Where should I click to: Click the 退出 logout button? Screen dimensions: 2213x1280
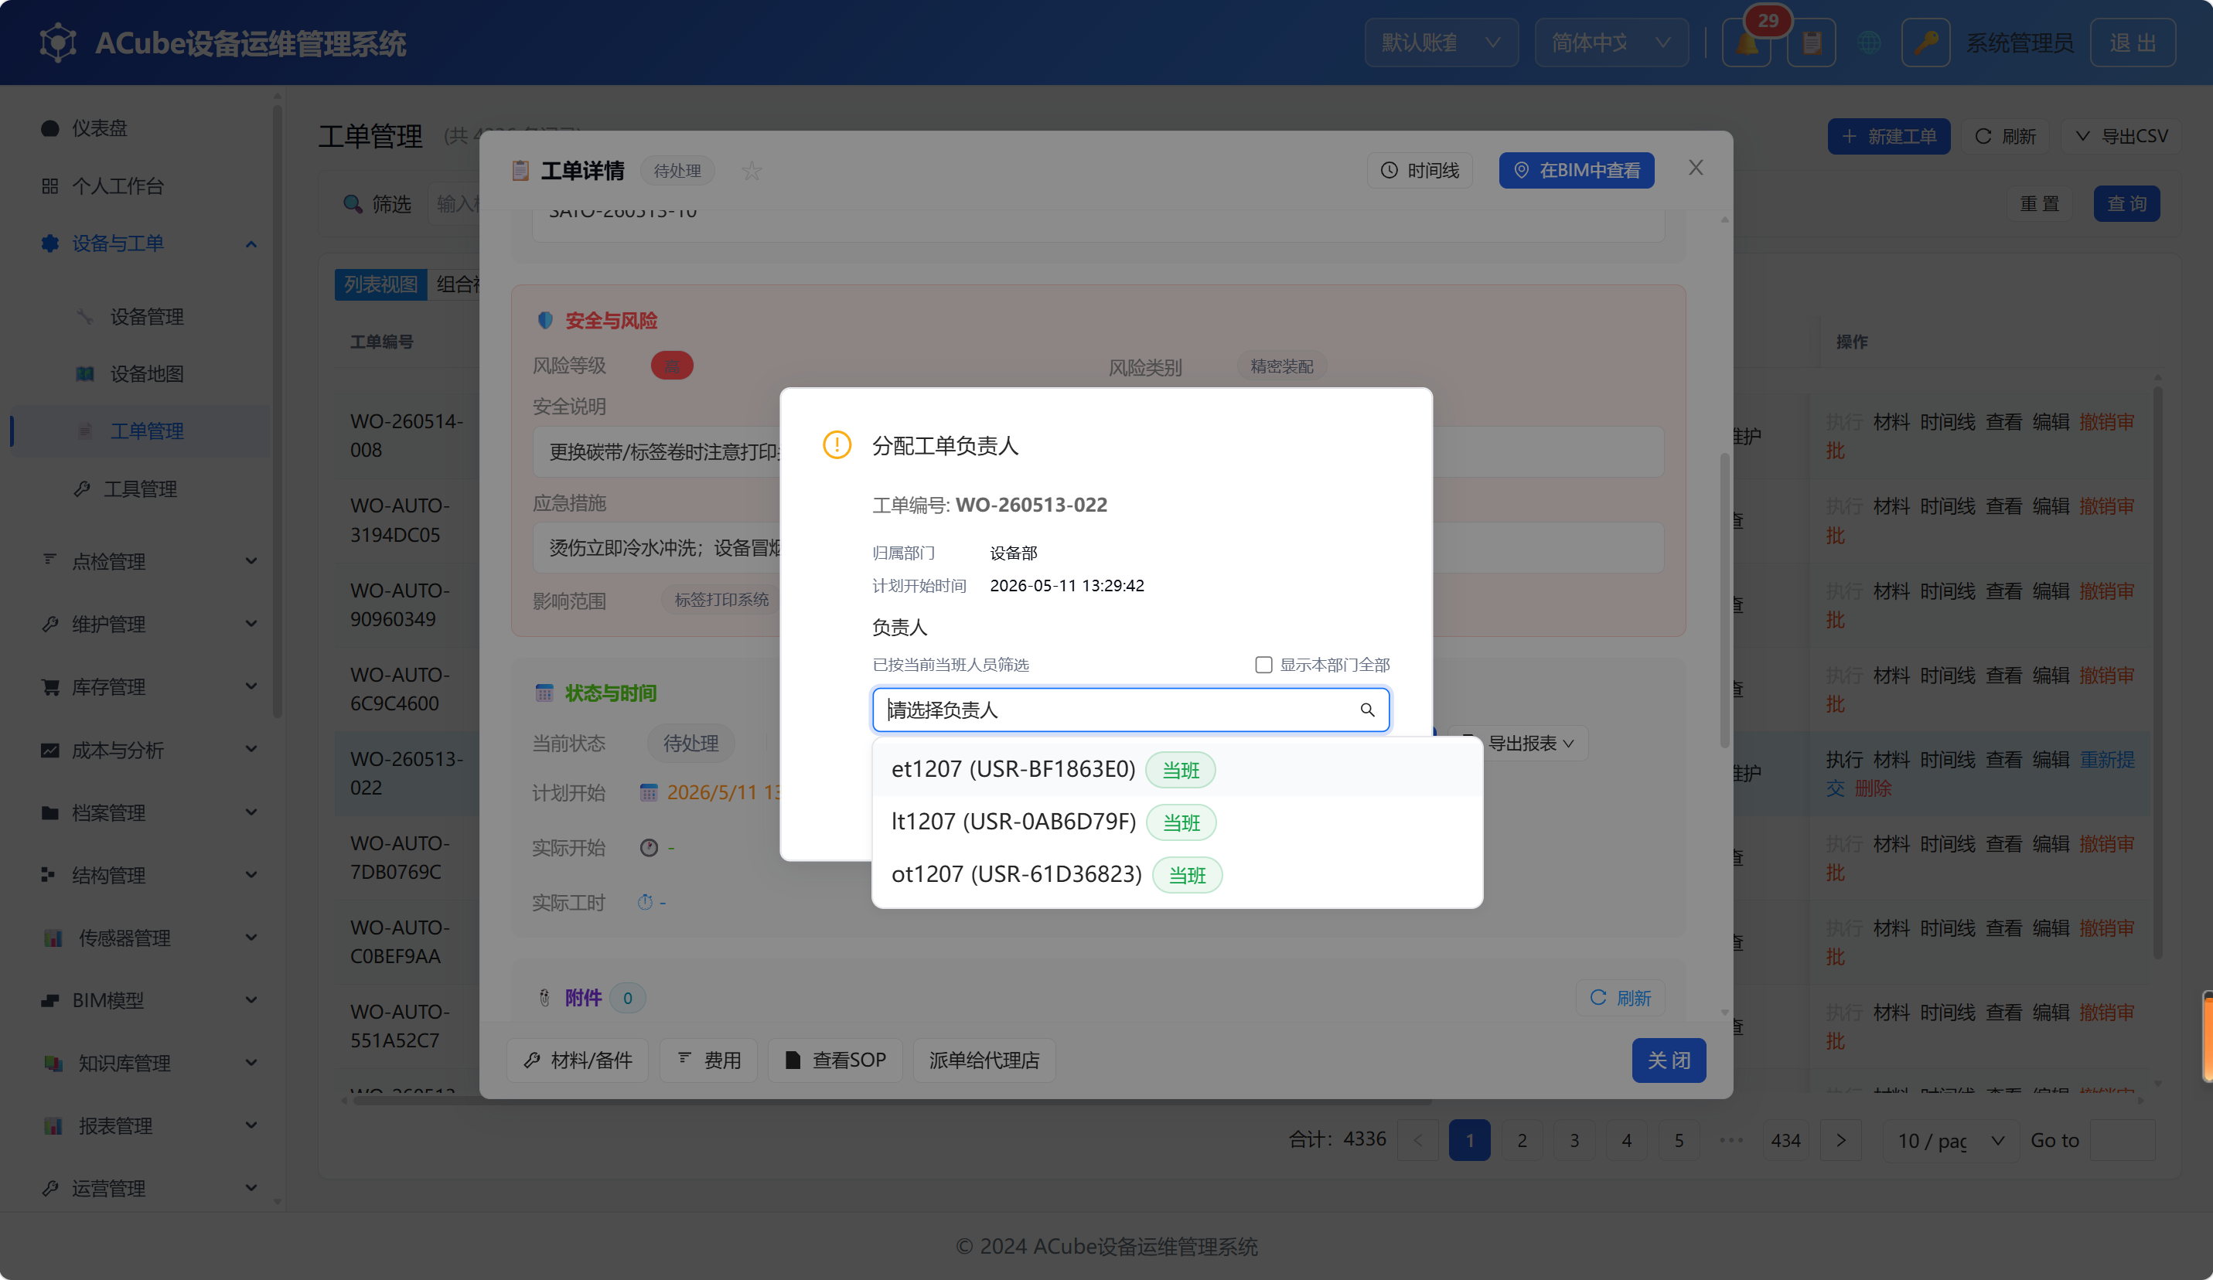tap(2133, 43)
